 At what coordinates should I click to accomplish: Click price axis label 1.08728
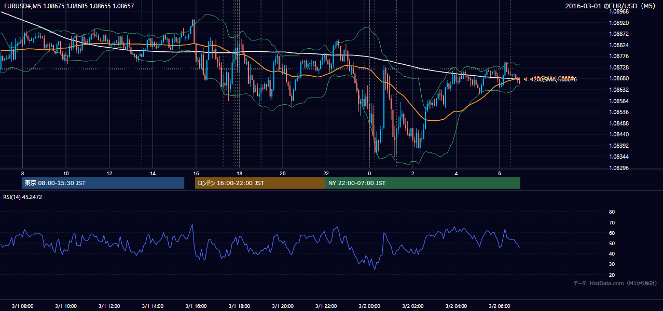pyautogui.click(x=619, y=67)
